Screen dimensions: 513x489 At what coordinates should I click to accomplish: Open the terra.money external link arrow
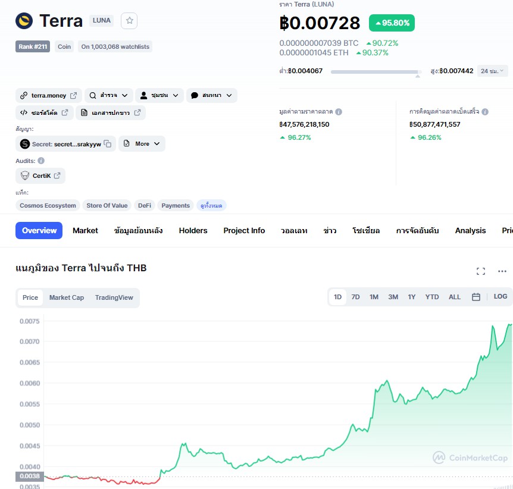pos(74,96)
